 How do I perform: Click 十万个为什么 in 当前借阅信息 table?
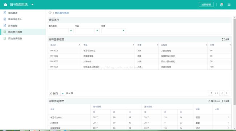[x=56, y=118]
